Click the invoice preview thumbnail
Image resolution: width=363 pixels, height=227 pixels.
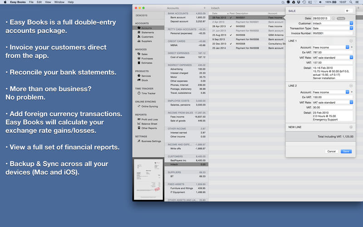click(x=148, y=179)
